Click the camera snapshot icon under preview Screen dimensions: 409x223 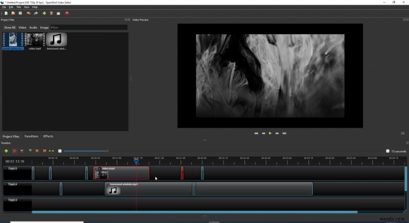(x=403, y=133)
